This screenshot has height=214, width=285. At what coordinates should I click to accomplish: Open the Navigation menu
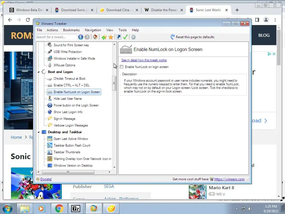(93, 30)
